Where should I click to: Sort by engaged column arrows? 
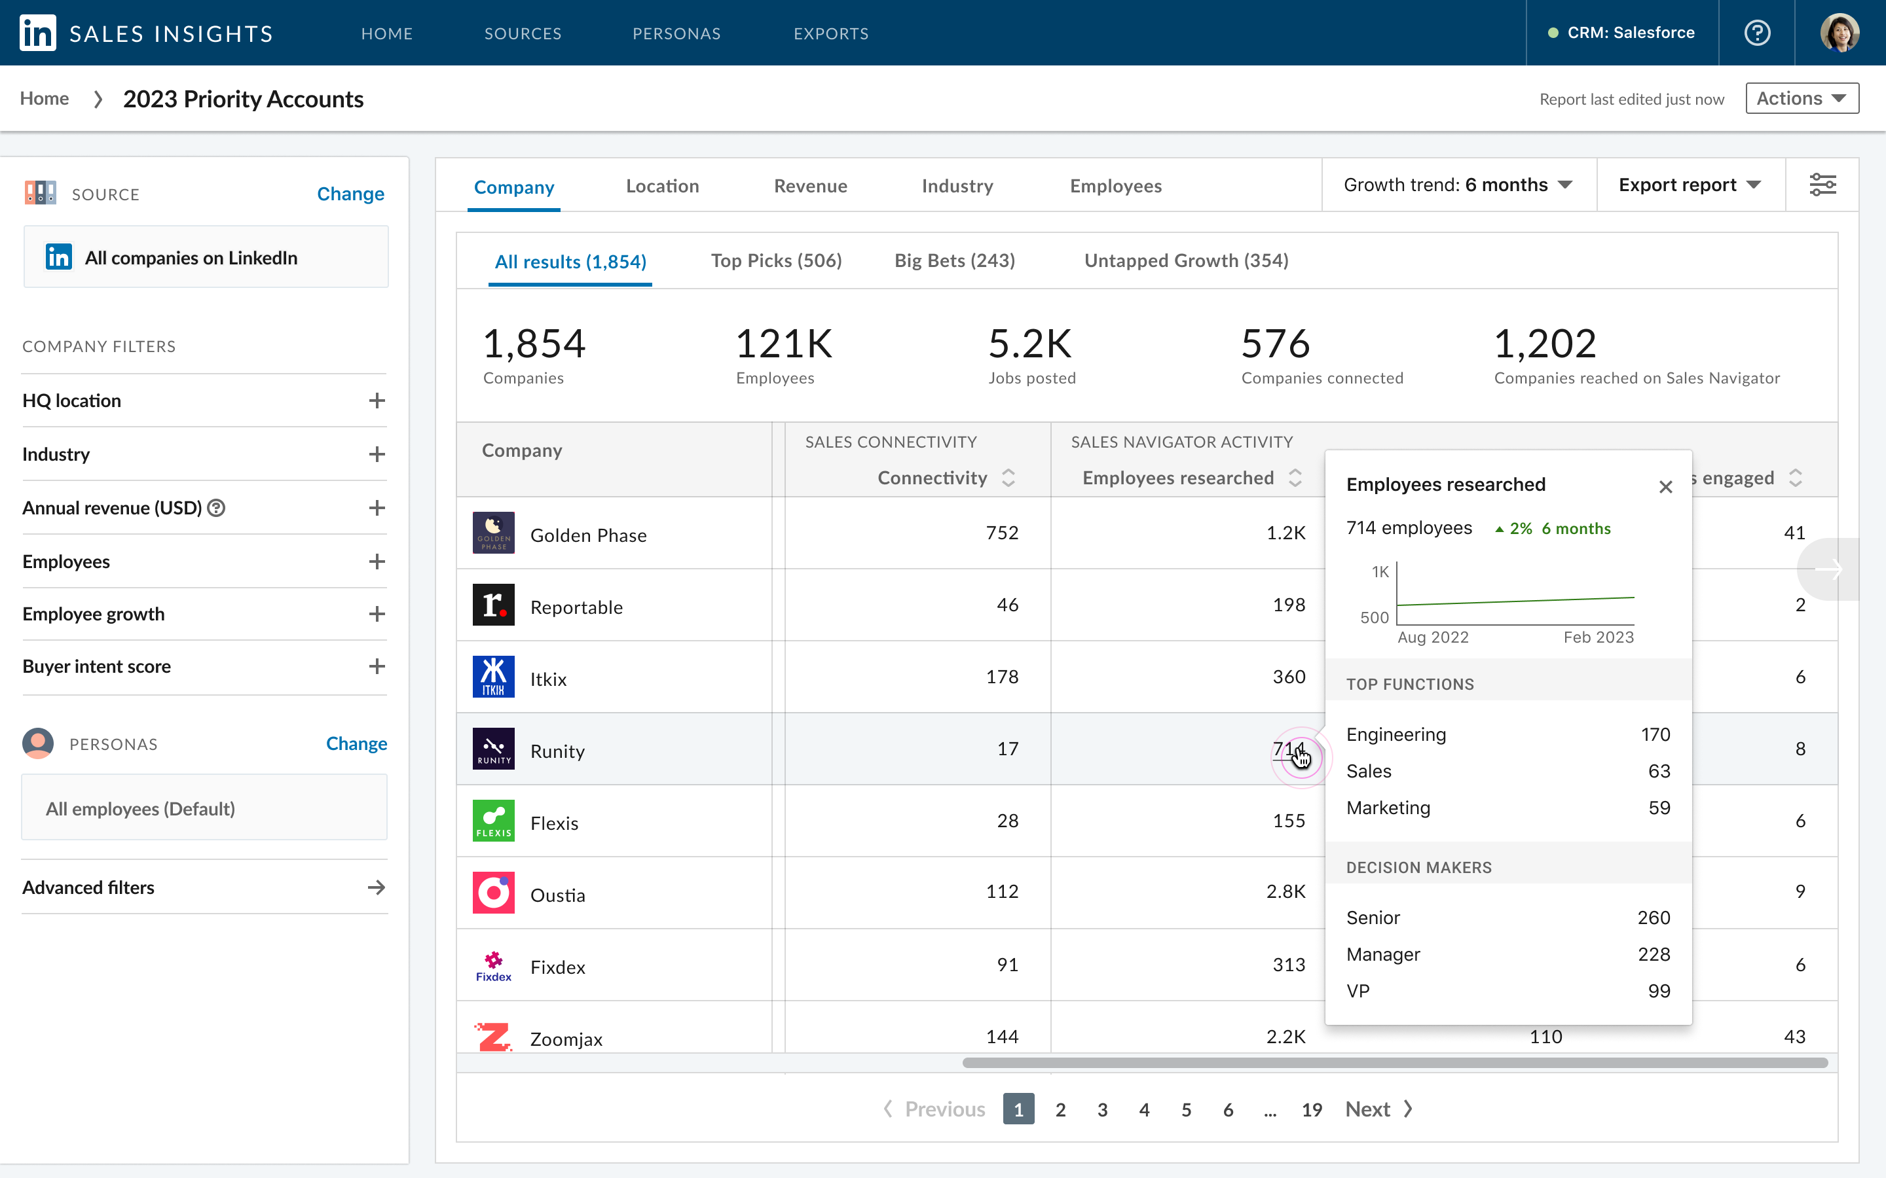click(x=1795, y=478)
